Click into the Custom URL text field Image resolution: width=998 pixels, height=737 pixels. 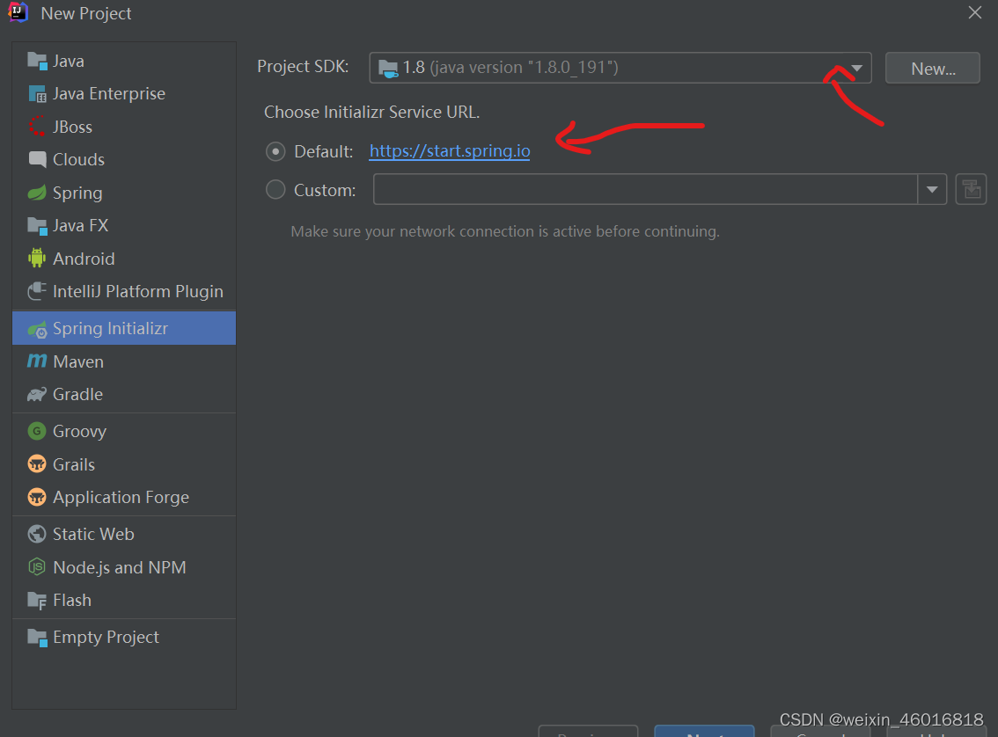point(645,189)
